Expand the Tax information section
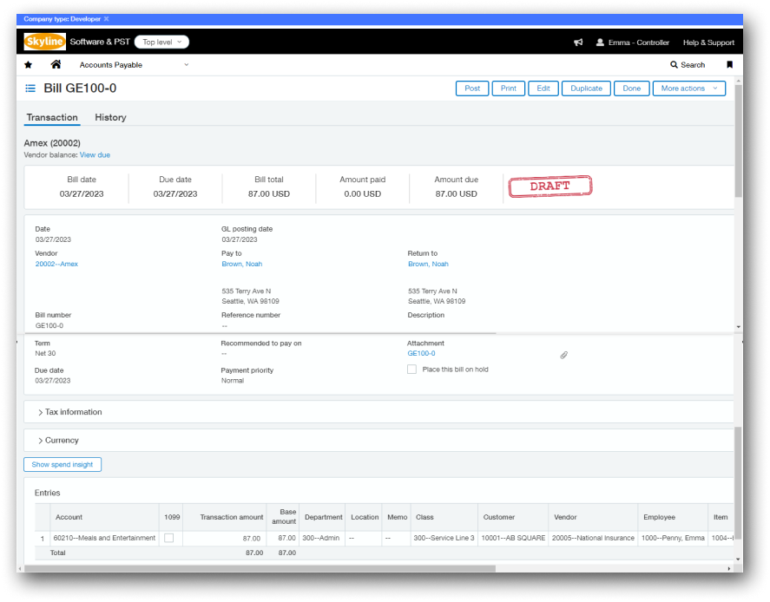This screenshot has height=602, width=770. click(x=70, y=412)
